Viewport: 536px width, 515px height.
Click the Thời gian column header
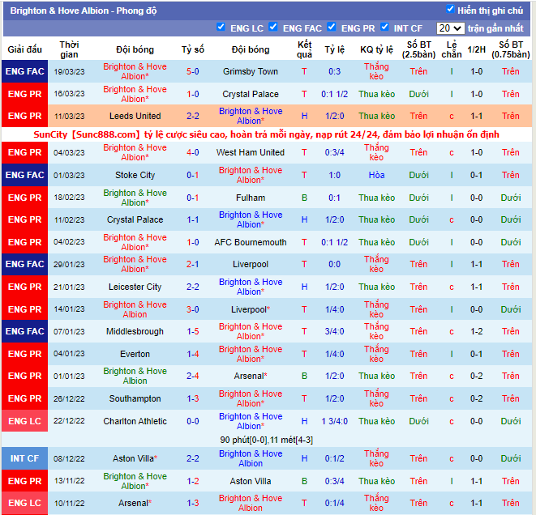click(x=69, y=49)
